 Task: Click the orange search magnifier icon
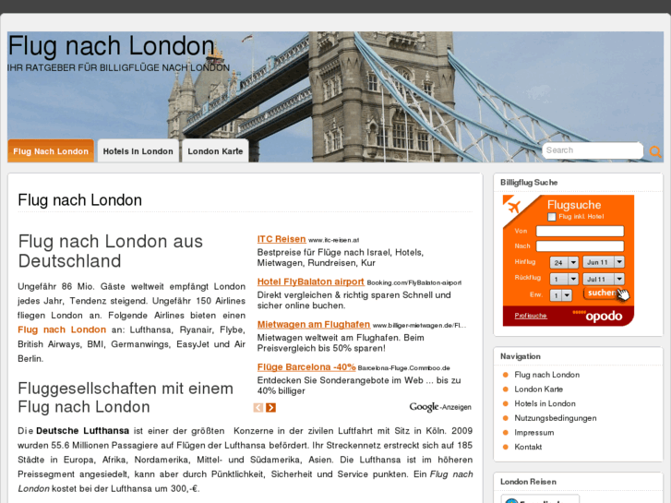(x=654, y=151)
